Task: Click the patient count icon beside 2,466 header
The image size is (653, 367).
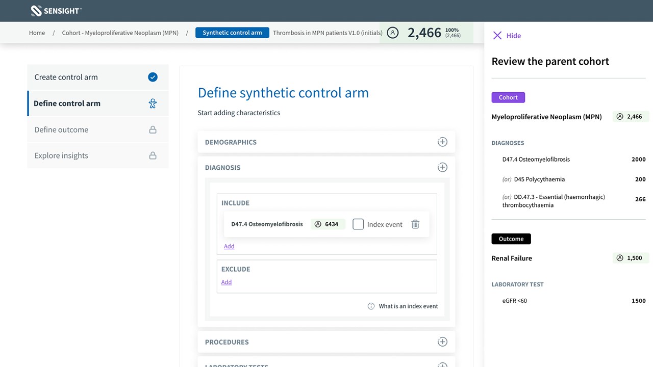Action: (392, 33)
